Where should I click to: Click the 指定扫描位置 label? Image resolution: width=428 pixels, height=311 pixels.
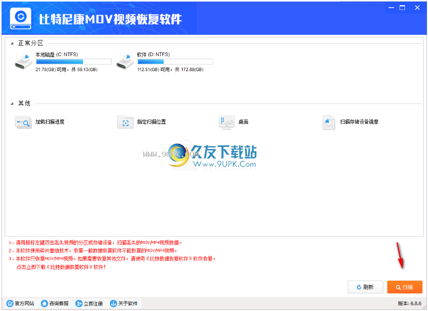tap(151, 122)
